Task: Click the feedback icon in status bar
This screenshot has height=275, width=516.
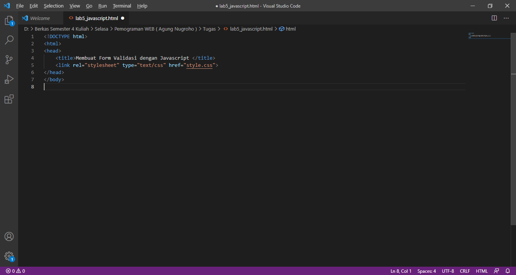Action: (496, 271)
